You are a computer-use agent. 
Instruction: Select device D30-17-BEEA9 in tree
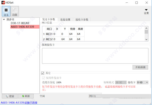coord(20,23)
